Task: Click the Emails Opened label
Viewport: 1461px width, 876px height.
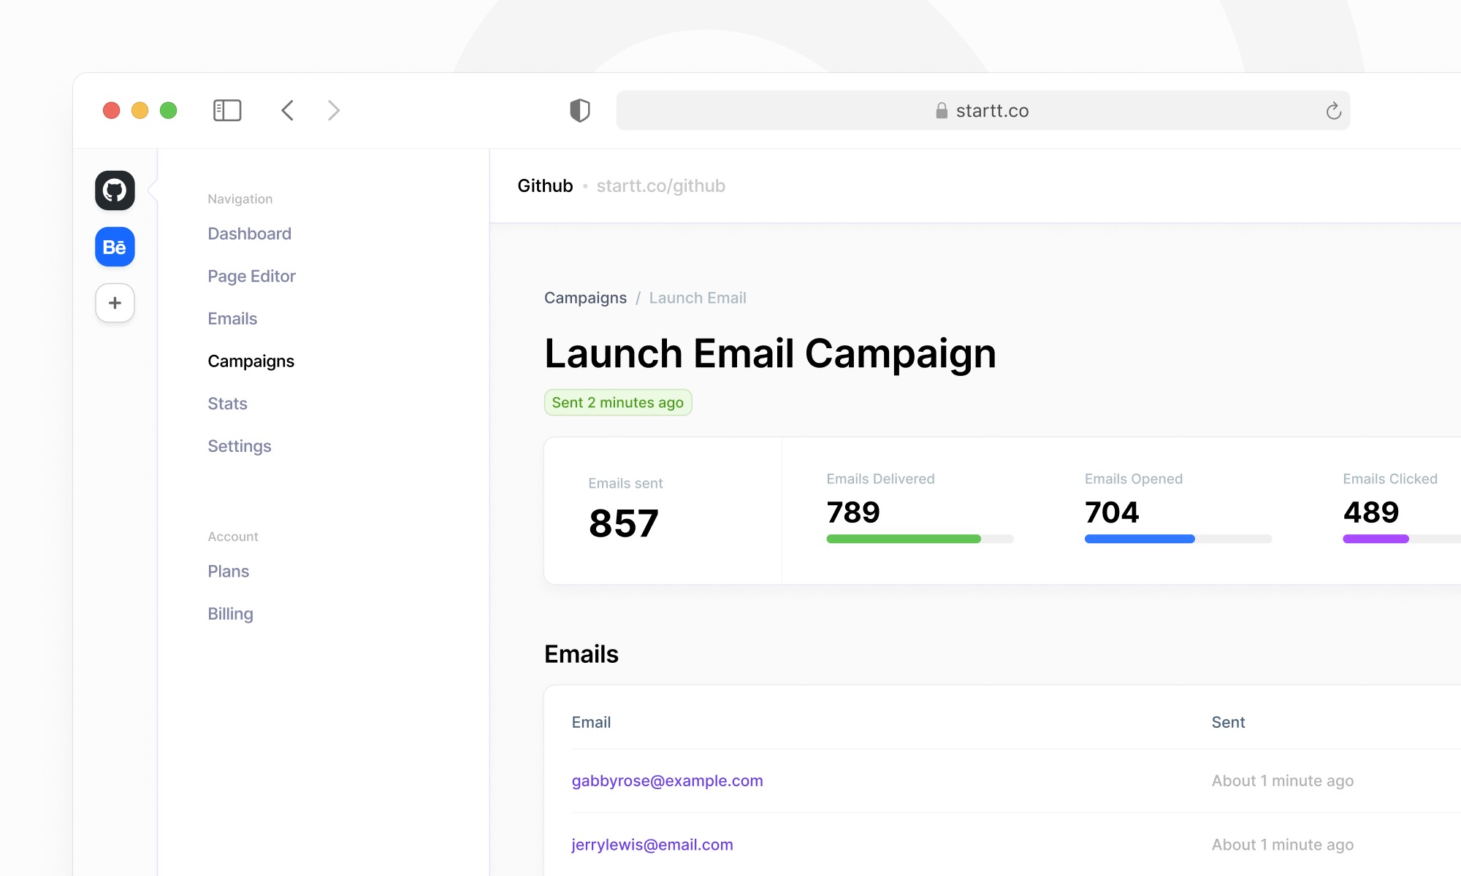Action: [x=1133, y=479]
